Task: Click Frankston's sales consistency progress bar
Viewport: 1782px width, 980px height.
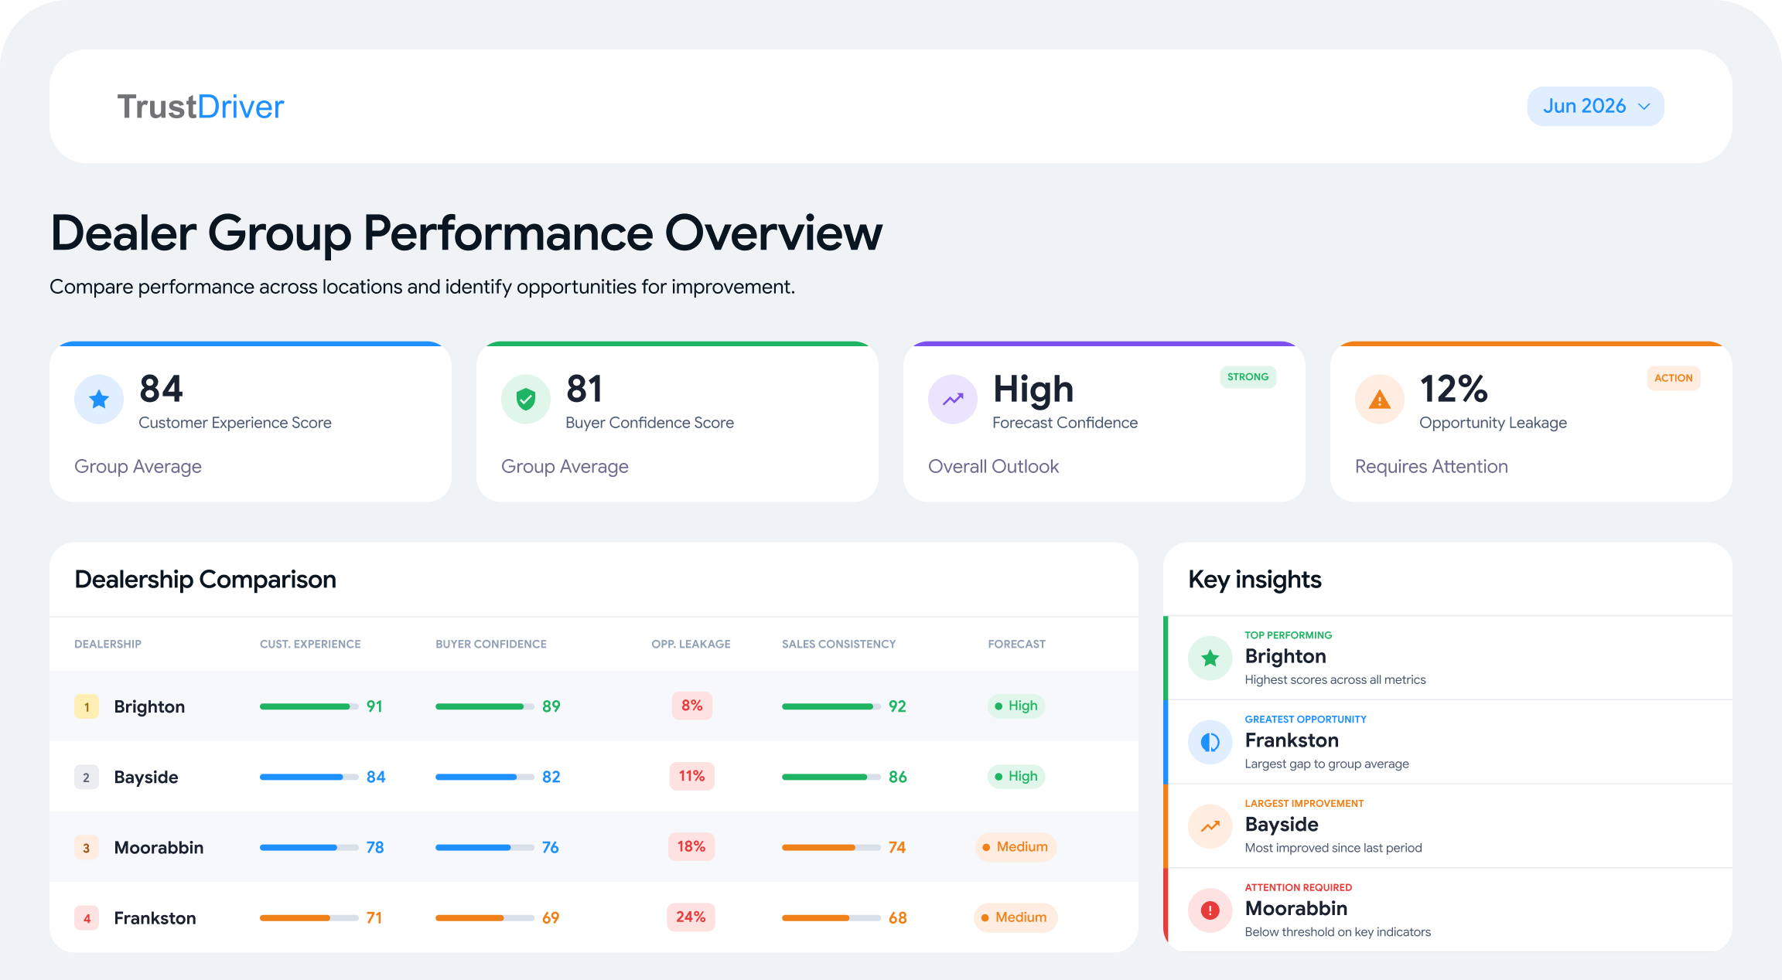Action: (831, 918)
